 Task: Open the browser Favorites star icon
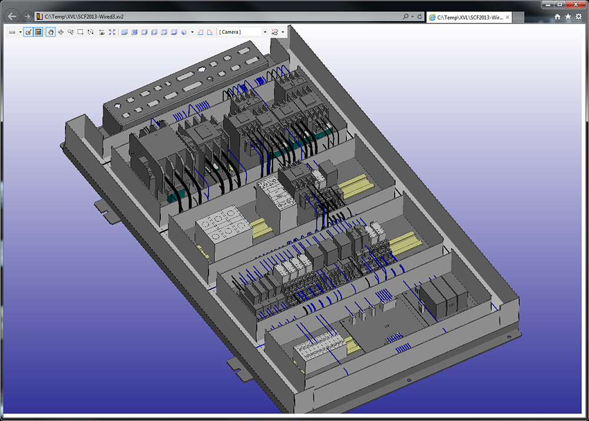point(568,16)
